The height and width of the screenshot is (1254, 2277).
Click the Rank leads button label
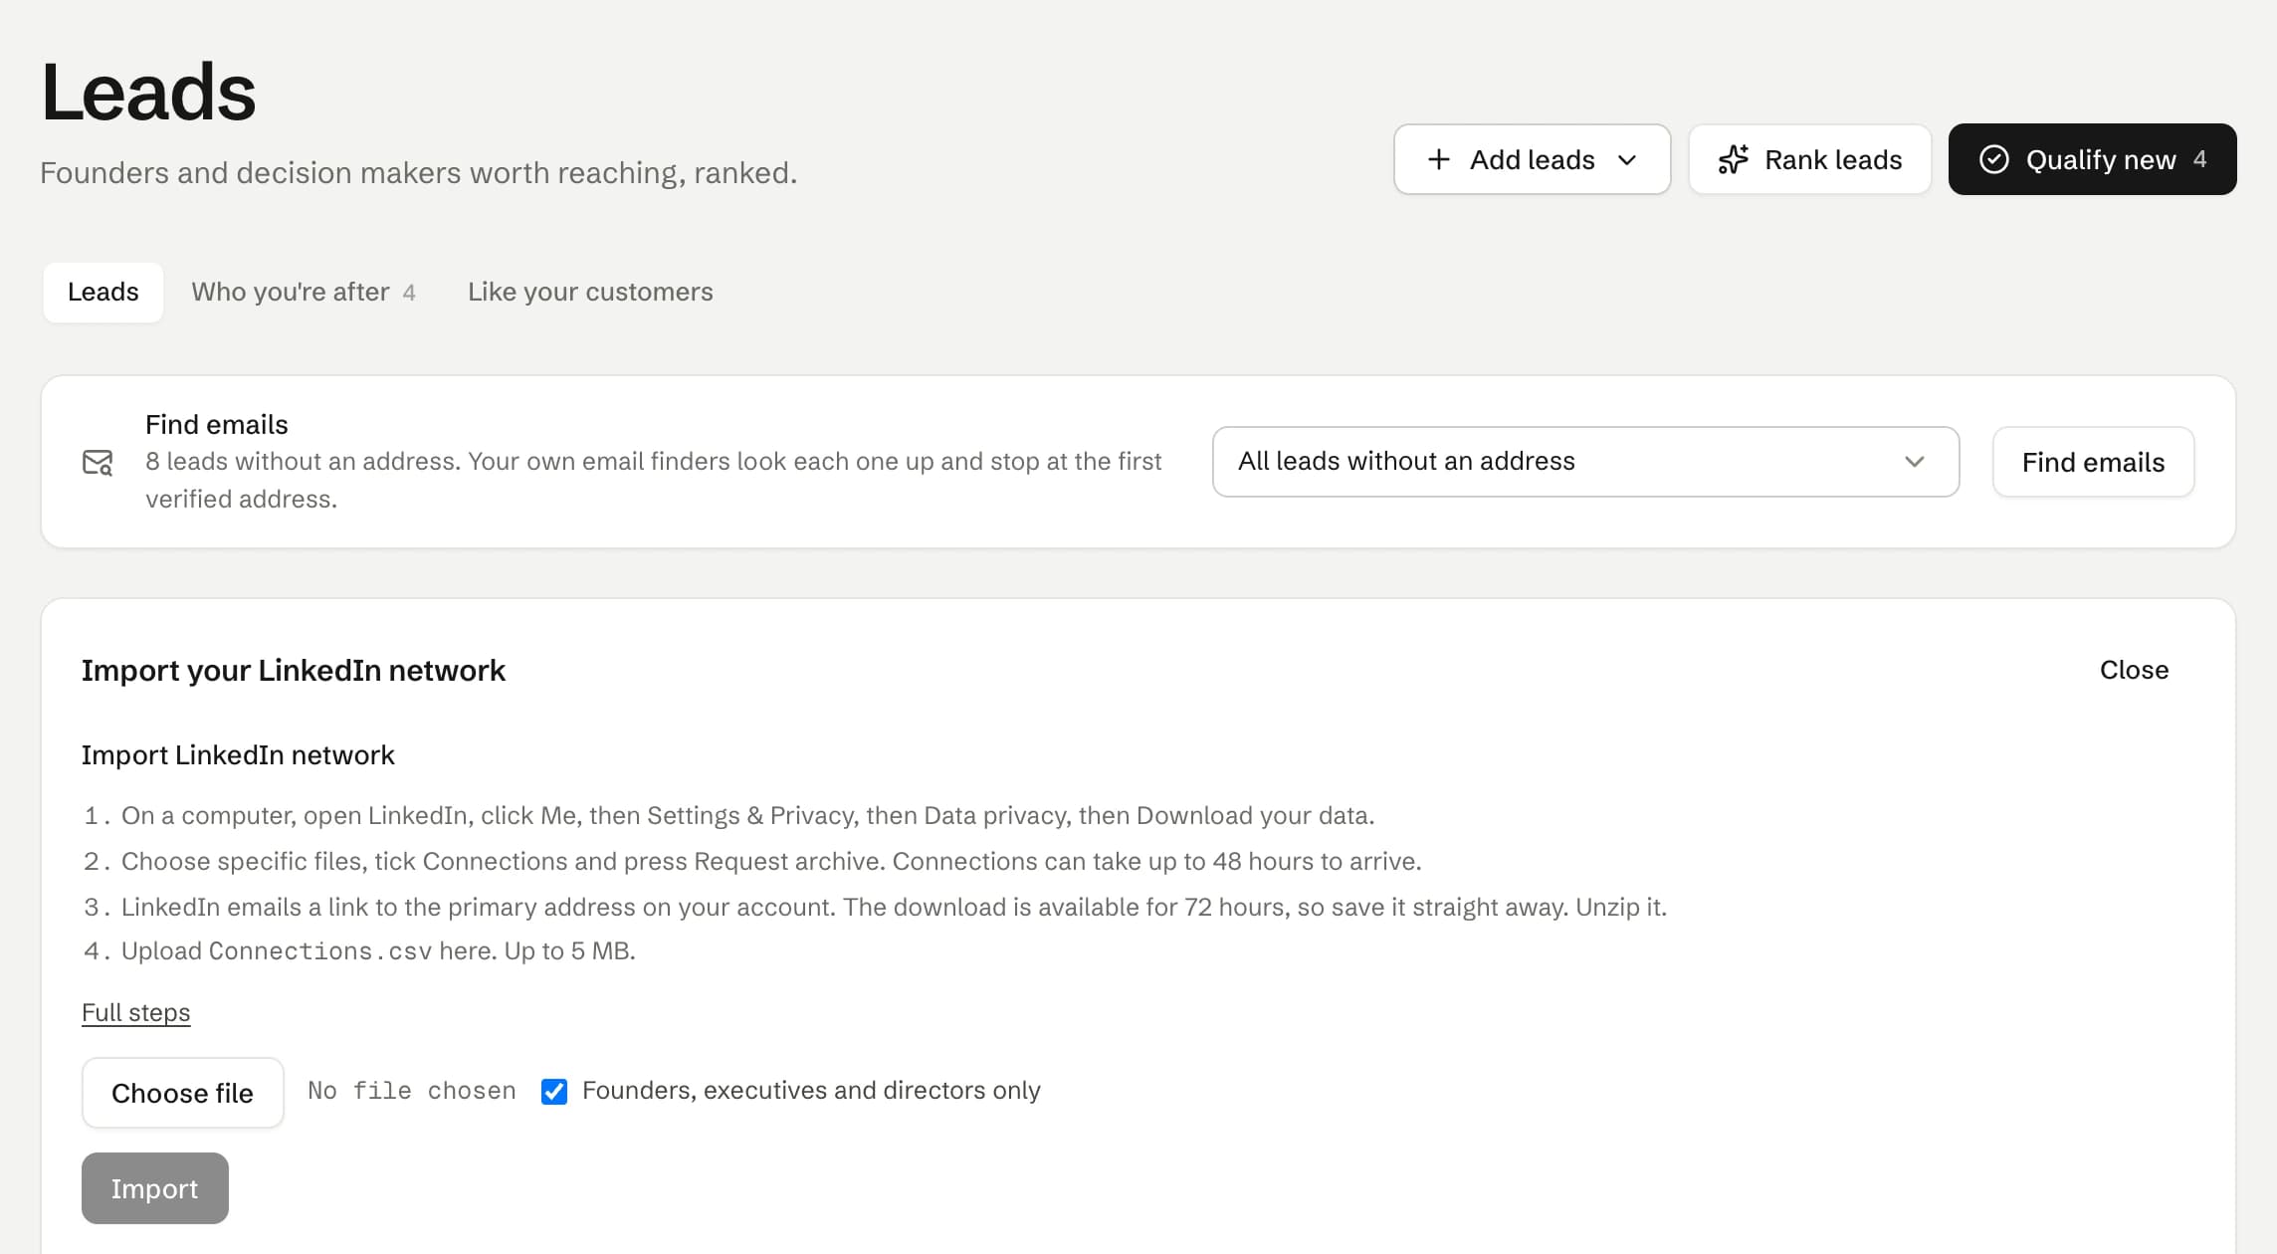1833,159
